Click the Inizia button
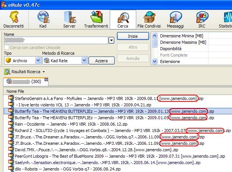The height and width of the screenshot is (172, 232). tap(133, 36)
